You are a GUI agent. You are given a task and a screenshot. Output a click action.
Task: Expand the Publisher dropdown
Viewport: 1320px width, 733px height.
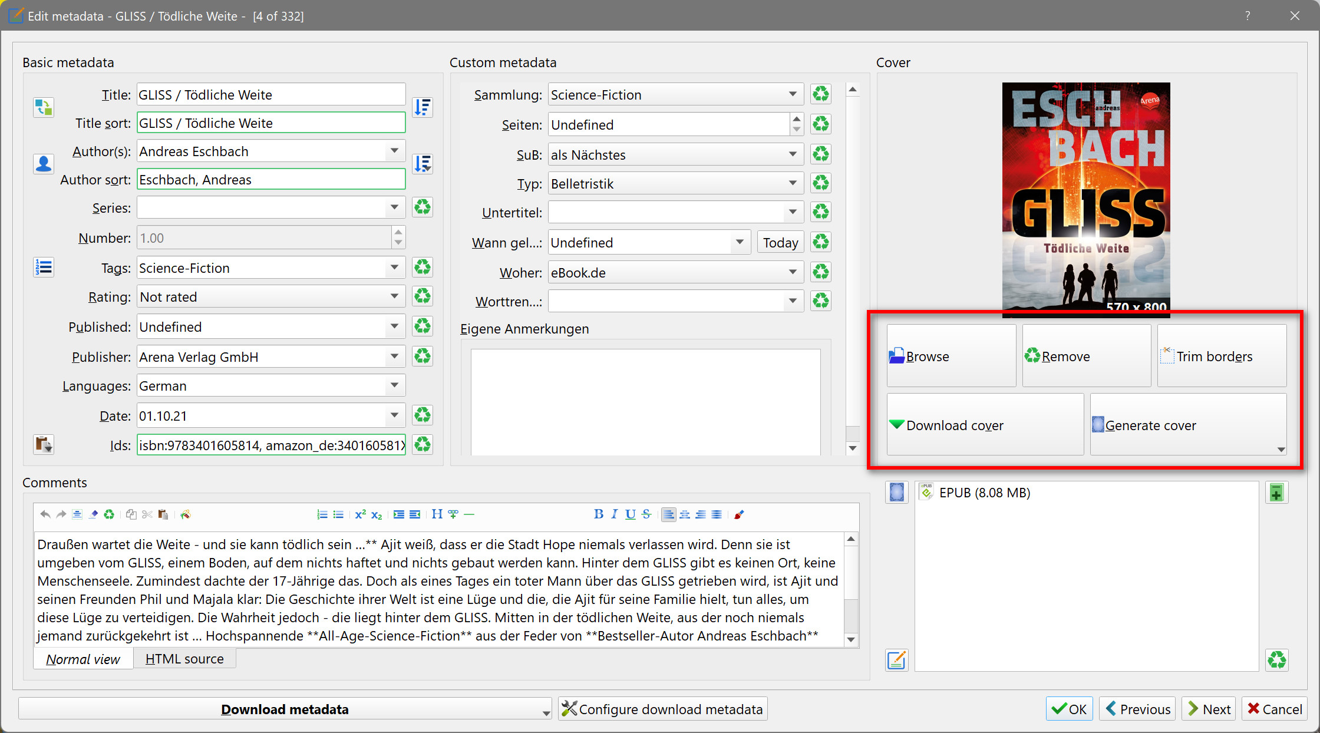394,356
